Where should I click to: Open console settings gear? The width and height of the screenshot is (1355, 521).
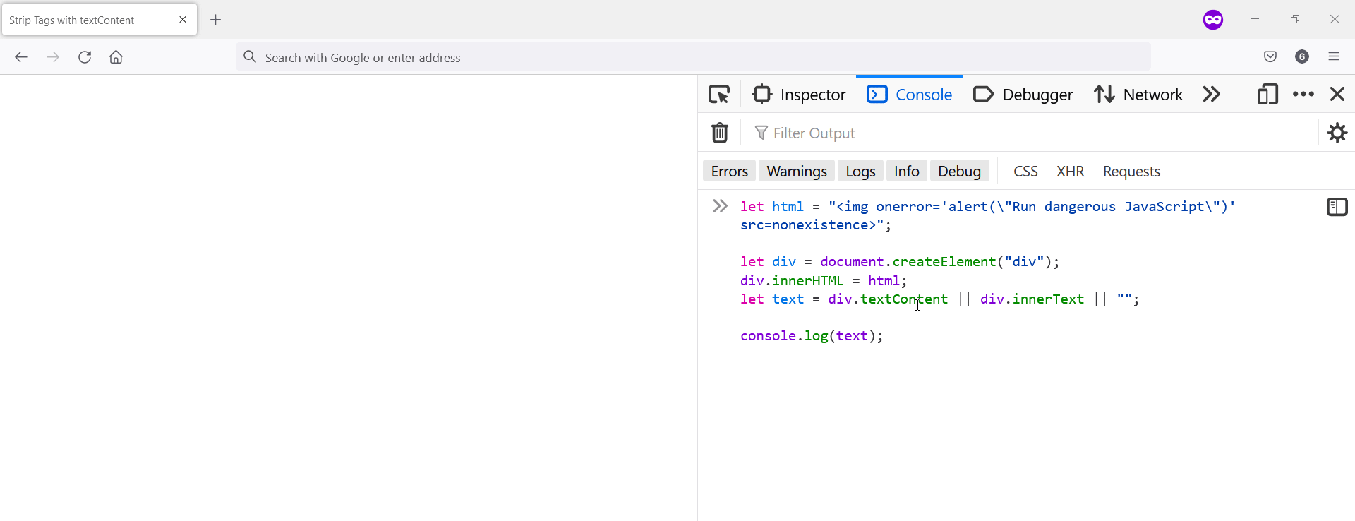[1337, 133]
